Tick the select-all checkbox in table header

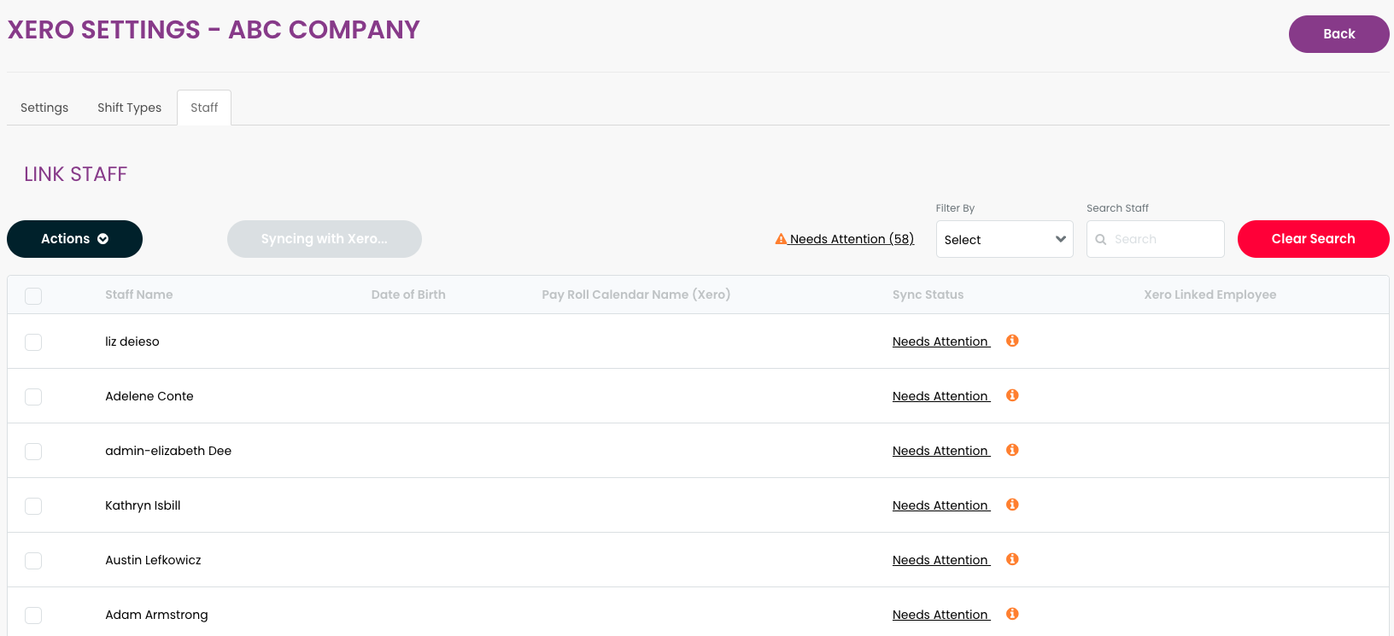33,296
